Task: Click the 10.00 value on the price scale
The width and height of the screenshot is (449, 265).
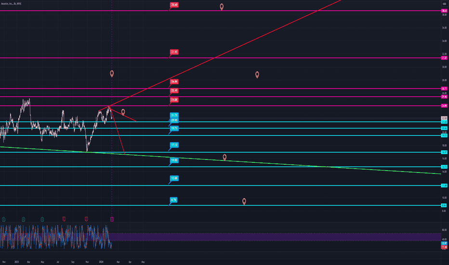Action: point(444,198)
